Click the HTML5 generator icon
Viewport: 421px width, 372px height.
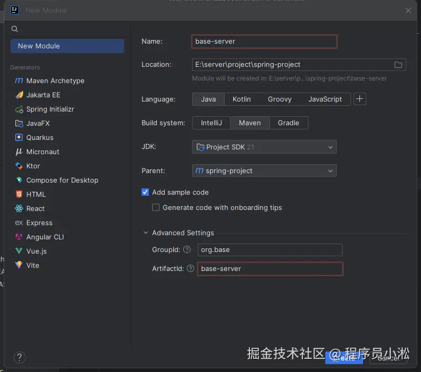(x=19, y=194)
